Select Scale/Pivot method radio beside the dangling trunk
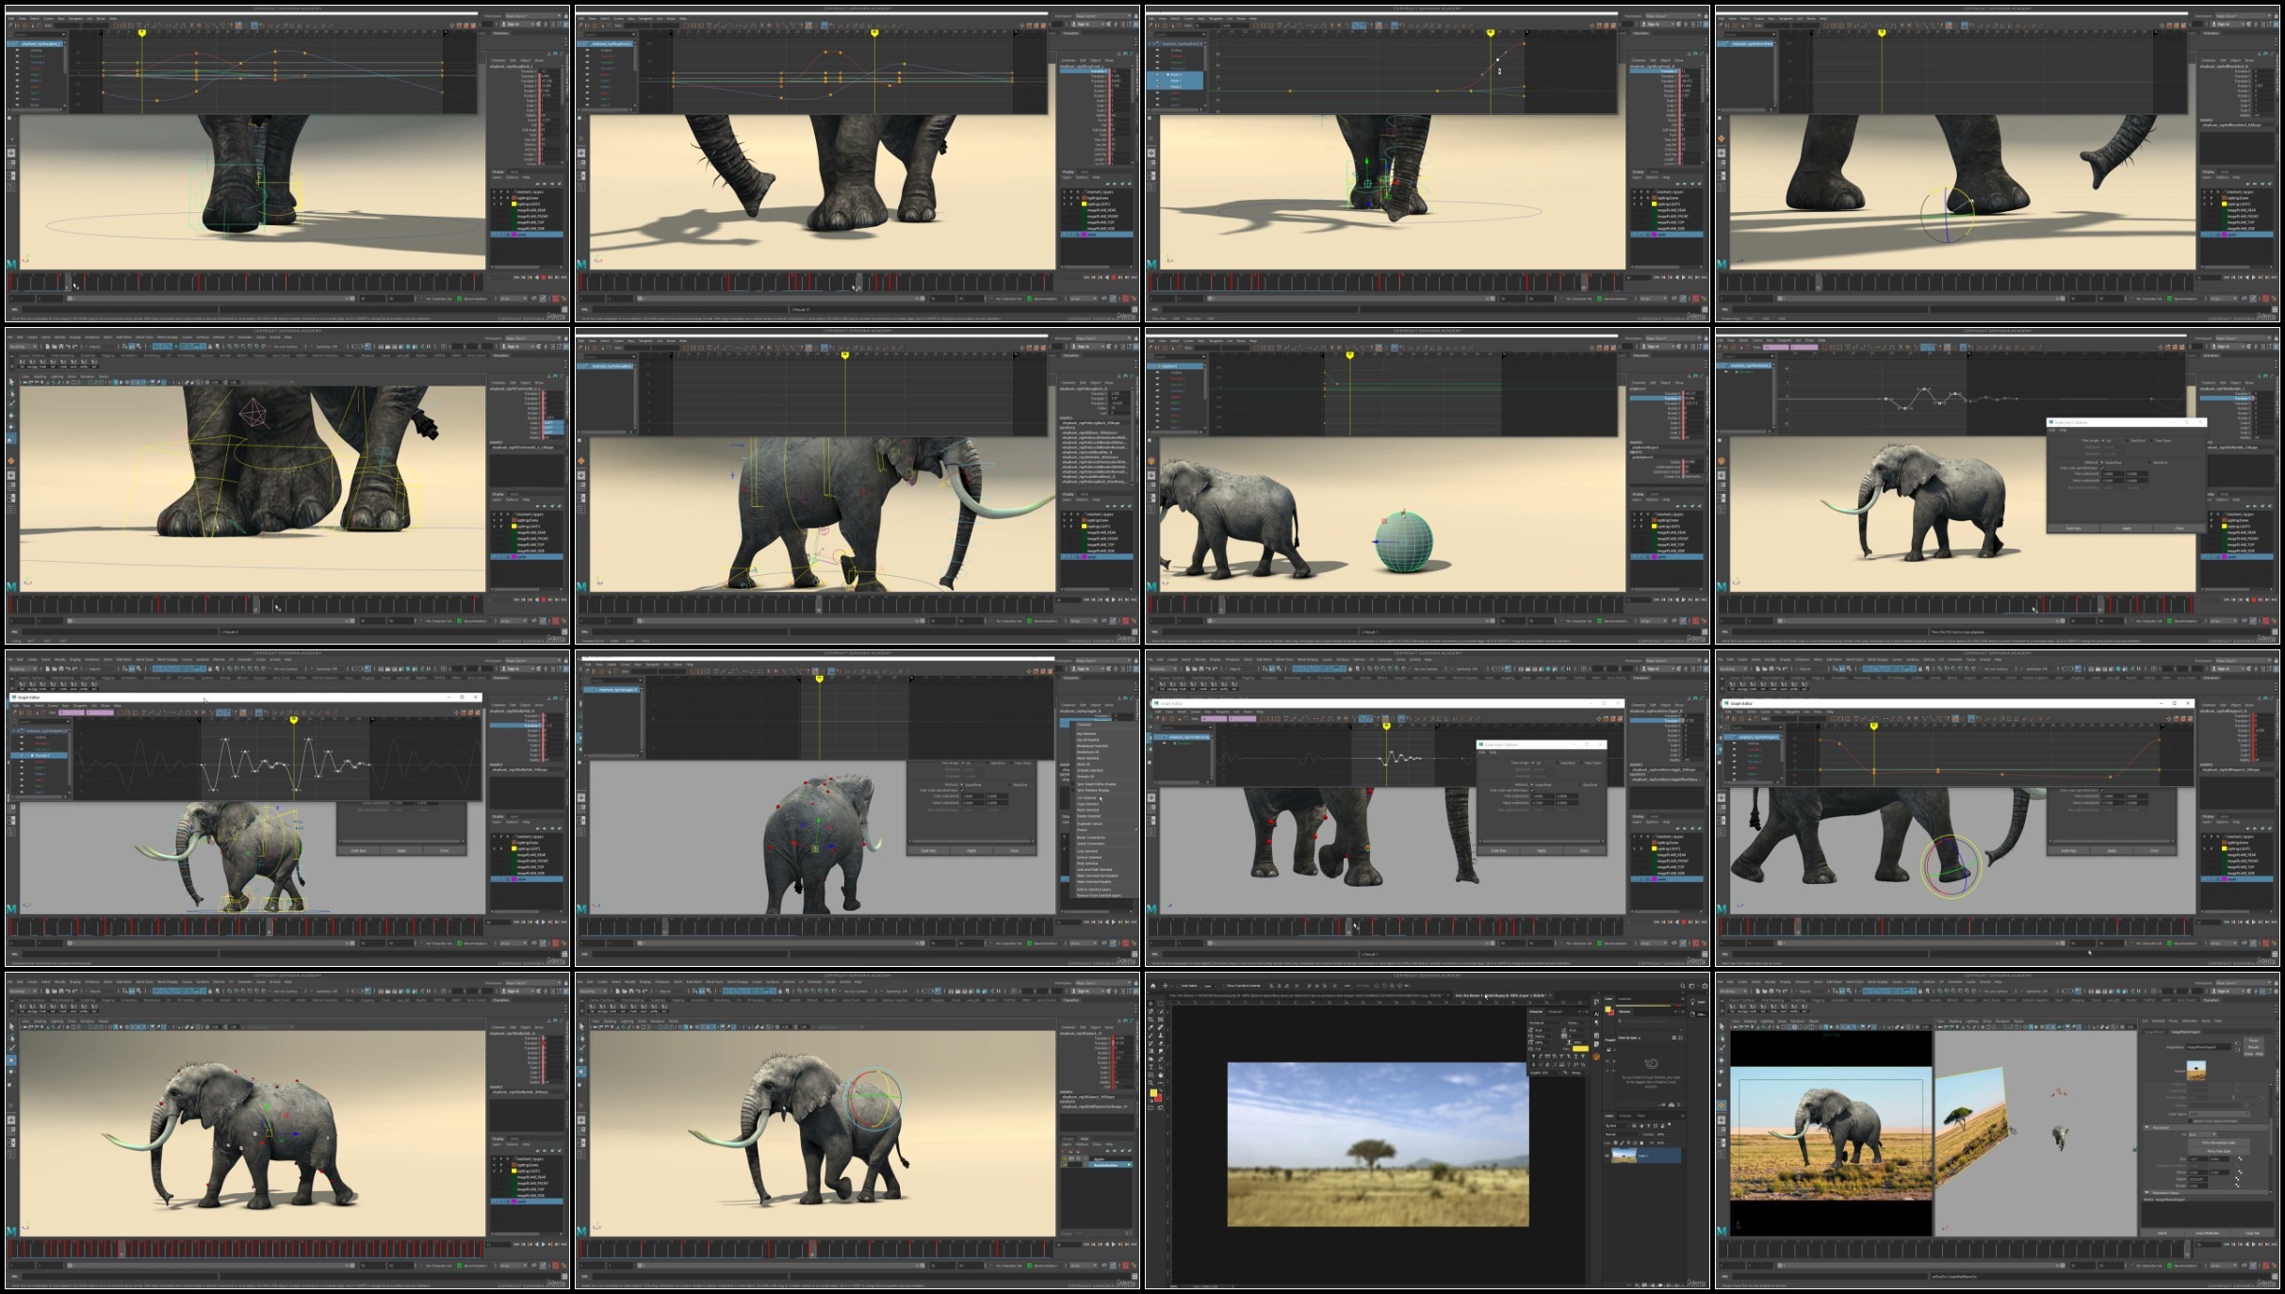 pyautogui.click(x=1532, y=785)
